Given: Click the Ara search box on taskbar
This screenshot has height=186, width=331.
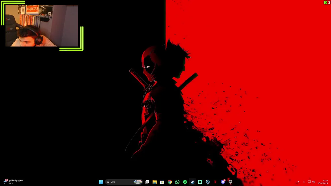Looking at the screenshot, I should click(124, 182).
